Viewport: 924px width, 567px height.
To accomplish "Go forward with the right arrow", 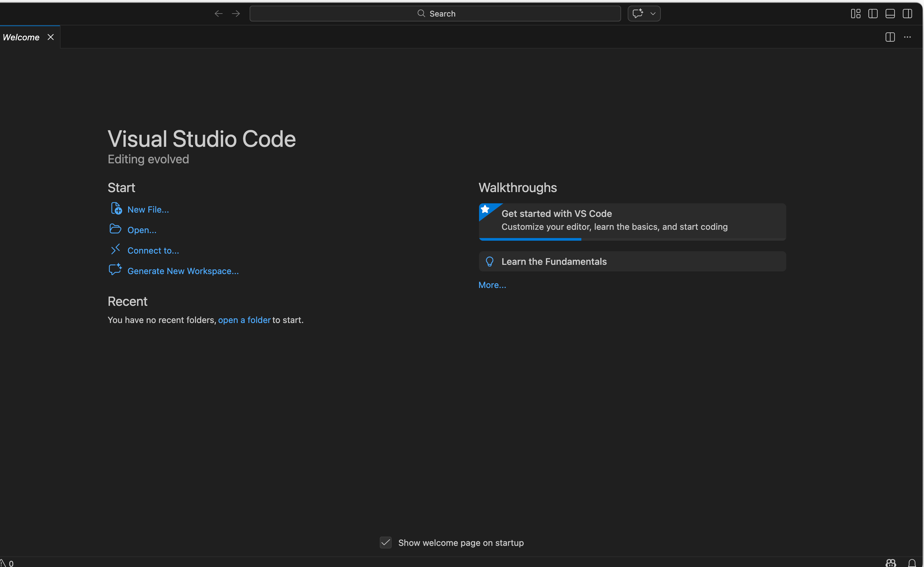I will [x=236, y=14].
